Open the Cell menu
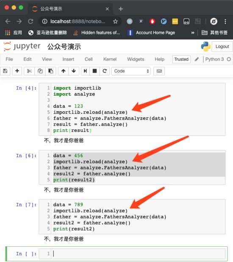 click(89, 59)
